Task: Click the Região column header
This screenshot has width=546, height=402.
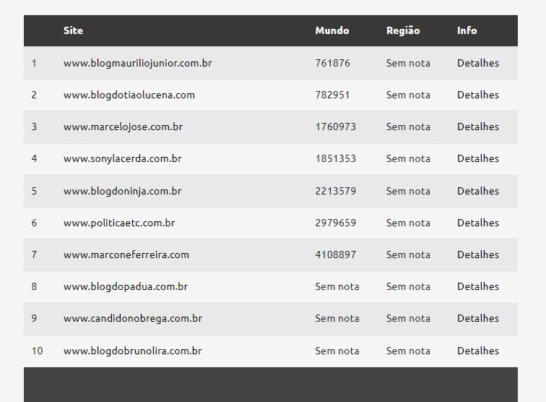Action: pos(403,30)
